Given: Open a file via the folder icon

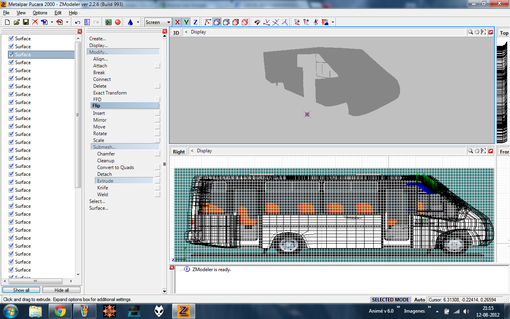Looking at the screenshot, I should tap(17, 22).
